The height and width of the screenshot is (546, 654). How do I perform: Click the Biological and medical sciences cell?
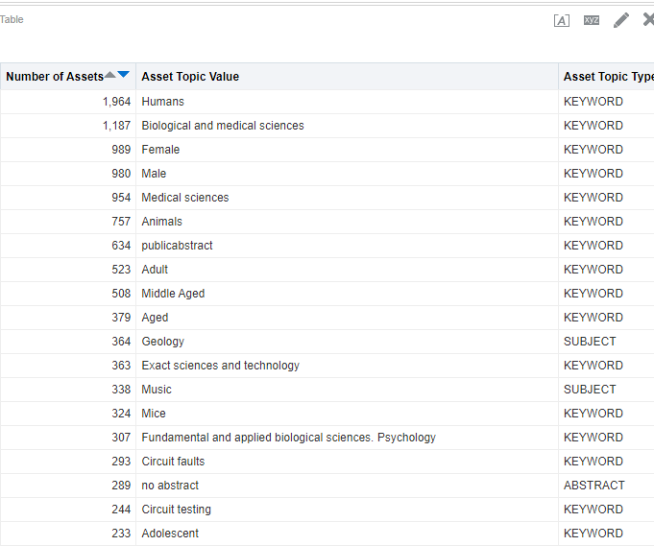coord(223,126)
